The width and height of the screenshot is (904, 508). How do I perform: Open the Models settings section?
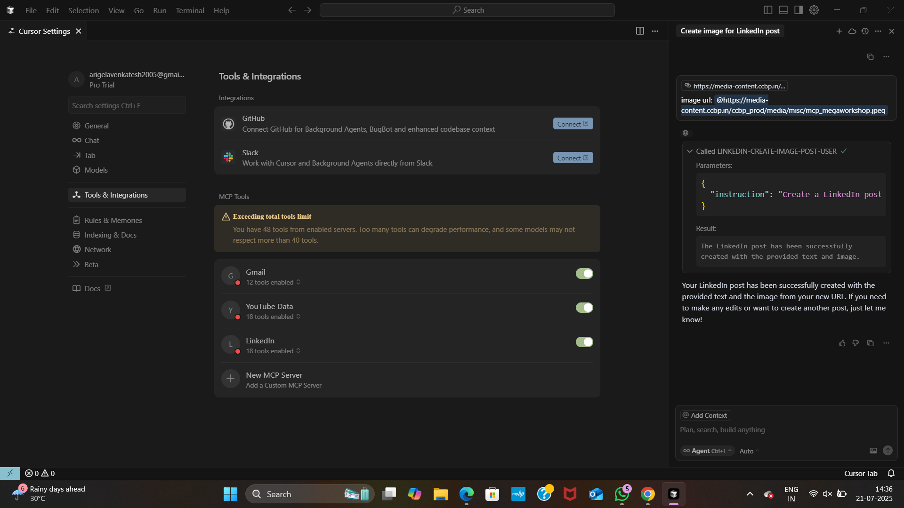pyautogui.click(x=127, y=170)
